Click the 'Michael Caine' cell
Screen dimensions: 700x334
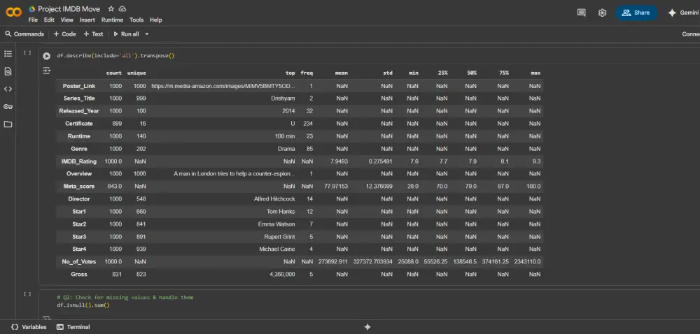click(x=276, y=249)
